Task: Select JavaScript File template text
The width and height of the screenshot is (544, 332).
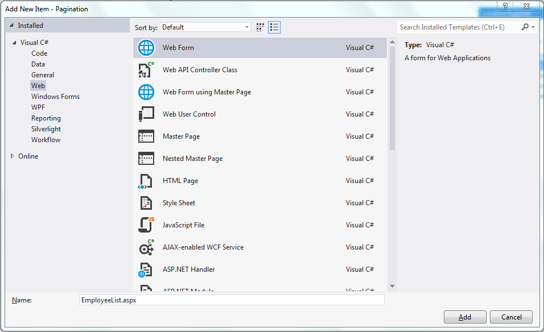Action: pos(183,225)
